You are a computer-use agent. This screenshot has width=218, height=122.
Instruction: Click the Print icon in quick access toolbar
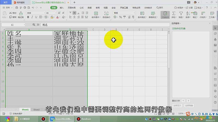click(25, 8)
